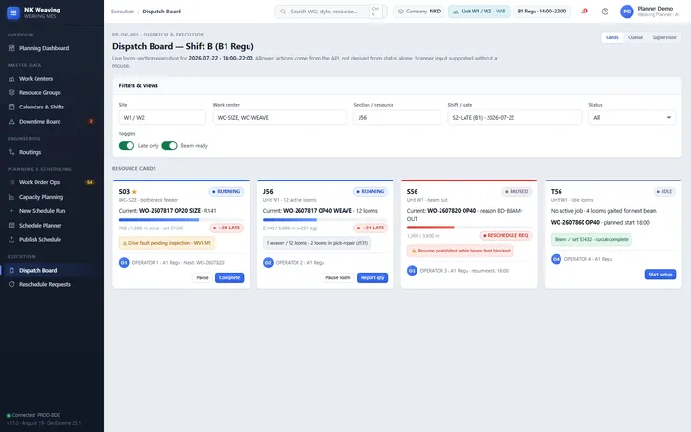
Task: Click Dispatch Board breadcrumb item
Action: click(x=162, y=12)
